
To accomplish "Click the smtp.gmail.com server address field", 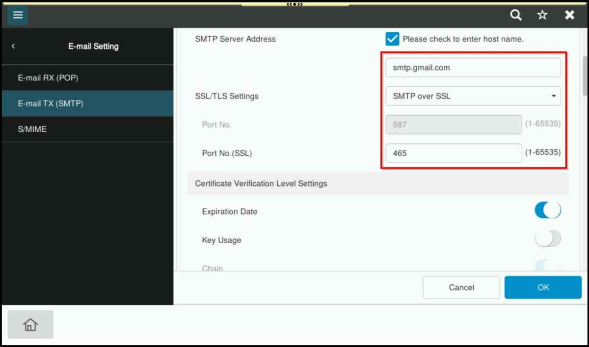I will point(473,68).
